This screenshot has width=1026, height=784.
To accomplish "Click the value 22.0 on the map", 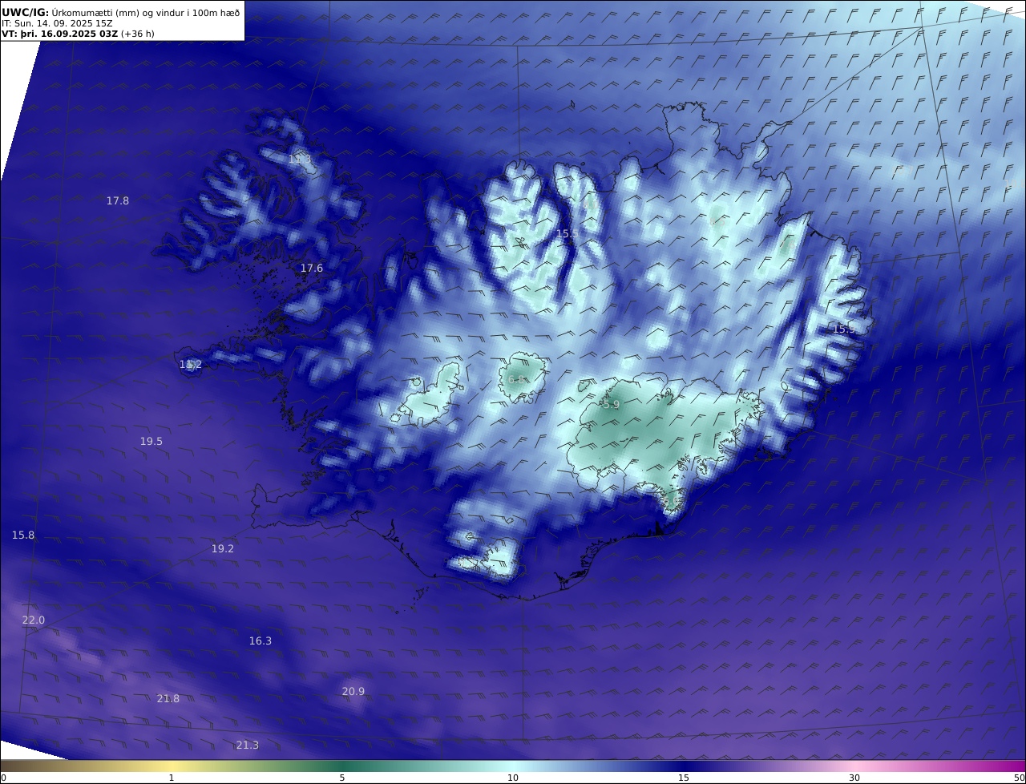I will pos(34,620).
